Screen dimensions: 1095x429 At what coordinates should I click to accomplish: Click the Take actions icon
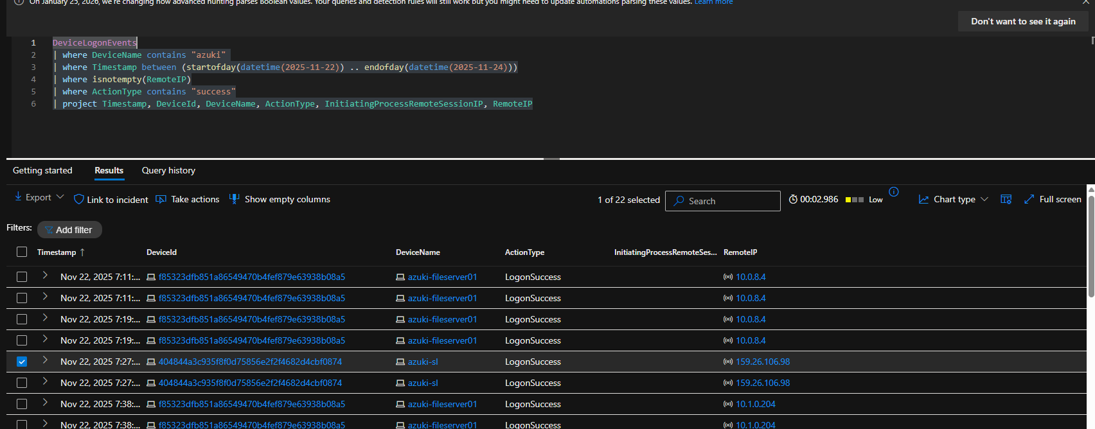coord(161,199)
